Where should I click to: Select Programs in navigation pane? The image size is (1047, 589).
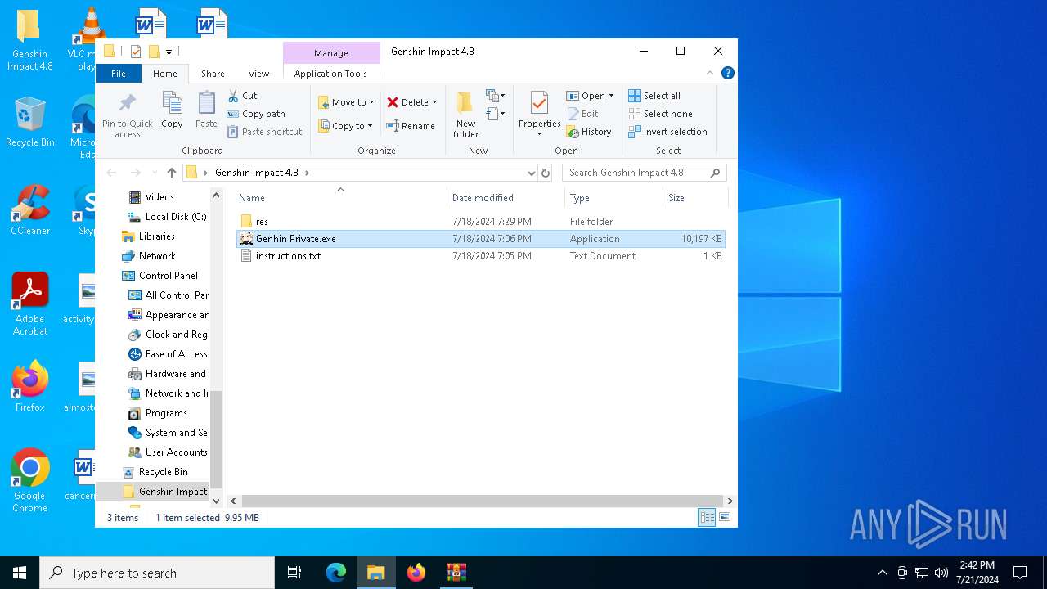158,413
